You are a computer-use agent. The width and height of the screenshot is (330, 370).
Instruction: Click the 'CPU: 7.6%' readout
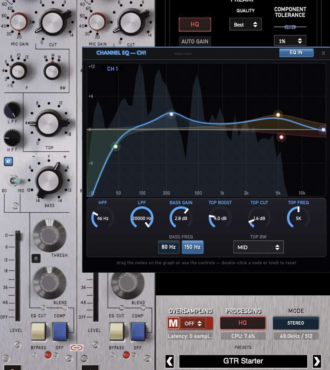coord(243,336)
